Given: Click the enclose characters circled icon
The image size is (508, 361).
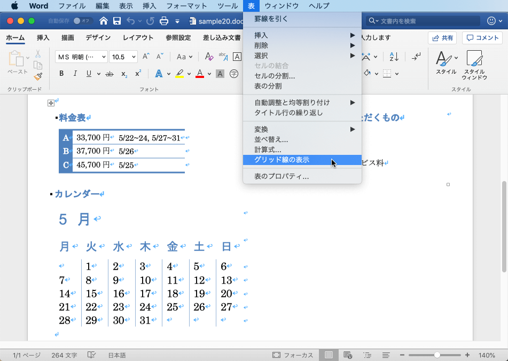Looking at the screenshot, I should [233, 74].
